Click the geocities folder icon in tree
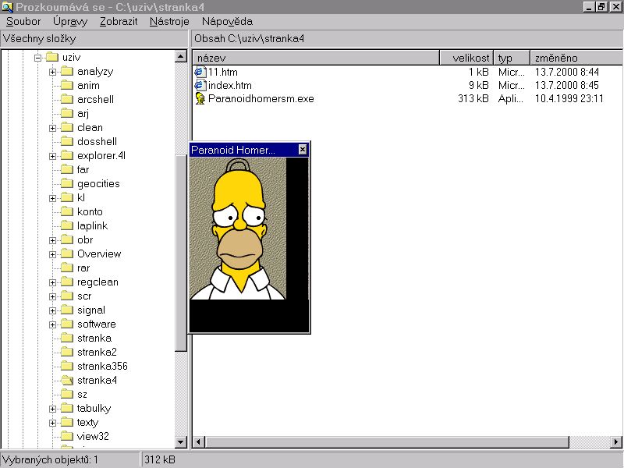The image size is (624, 468). 66,184
